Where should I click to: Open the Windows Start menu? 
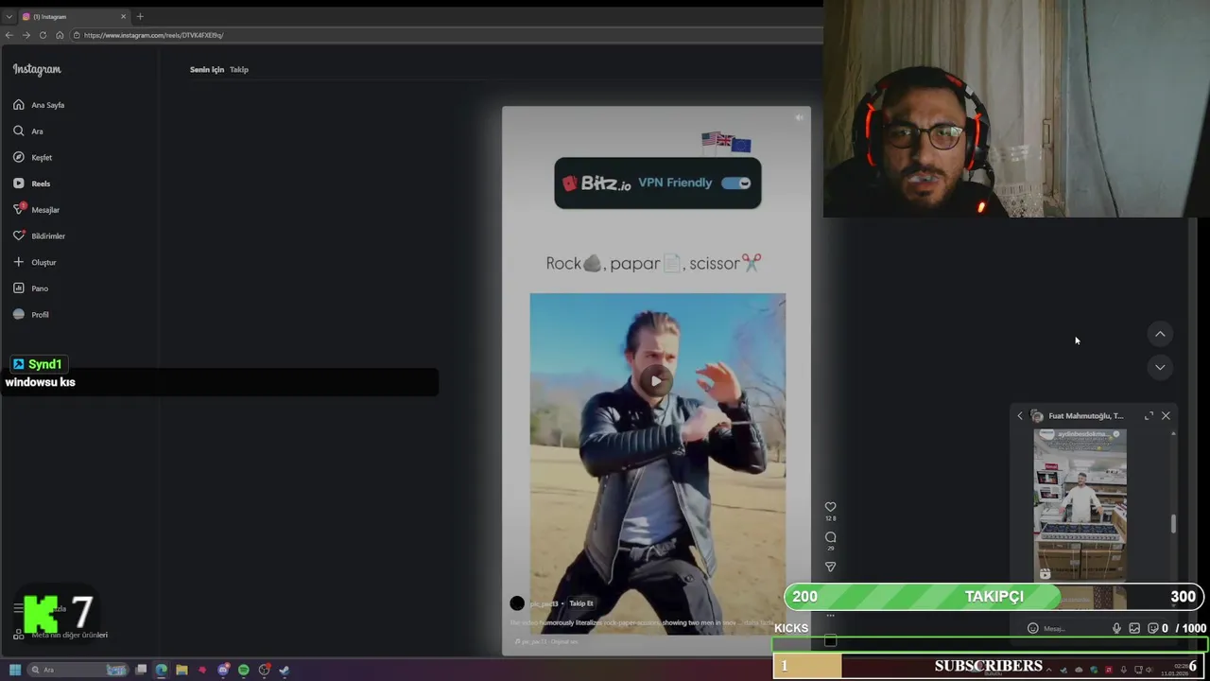tap(14, 670)
